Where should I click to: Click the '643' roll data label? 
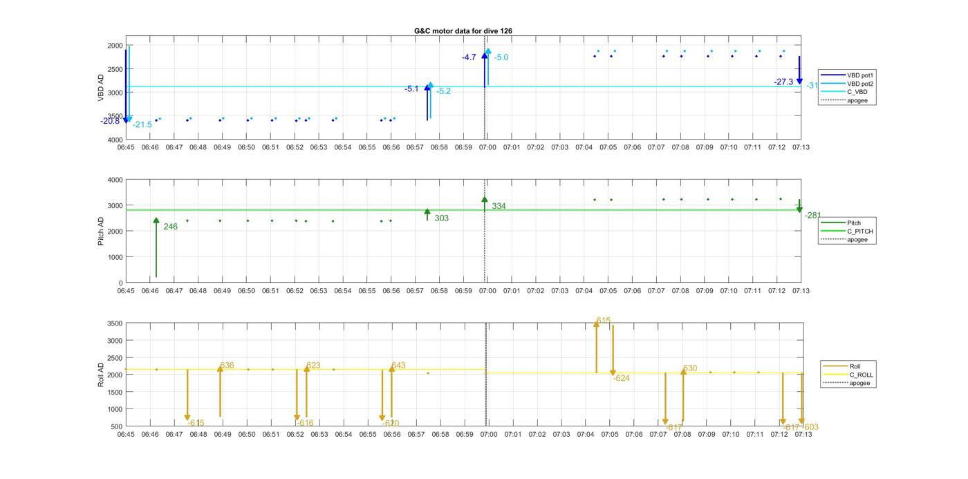tap(399, 365)
